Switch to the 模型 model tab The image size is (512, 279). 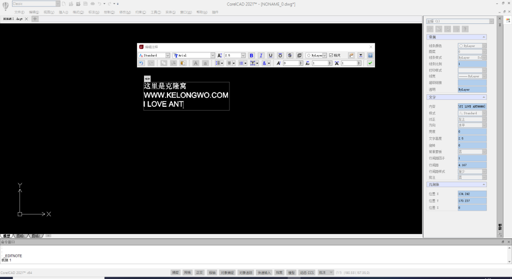6,236
